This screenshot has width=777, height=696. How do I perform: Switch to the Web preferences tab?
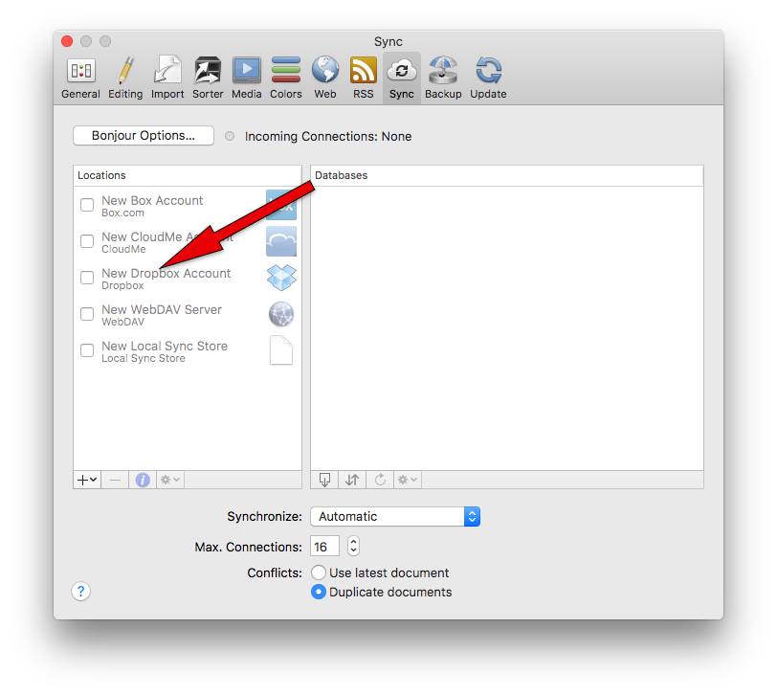click(x=325, y=78)
